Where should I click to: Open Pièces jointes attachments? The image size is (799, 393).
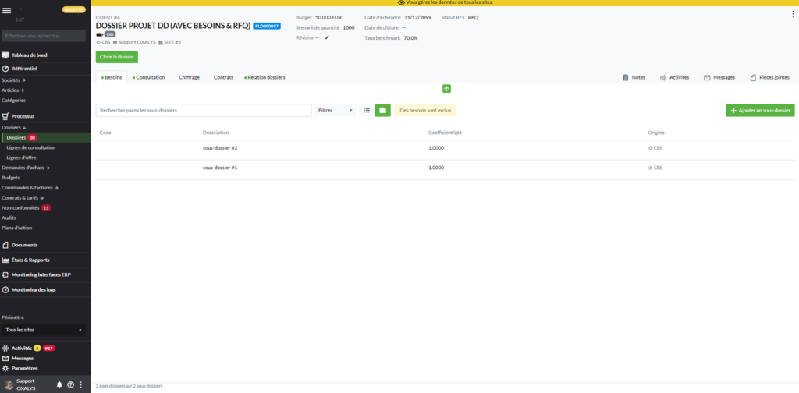pyautogui.click(x=769, y=78)
